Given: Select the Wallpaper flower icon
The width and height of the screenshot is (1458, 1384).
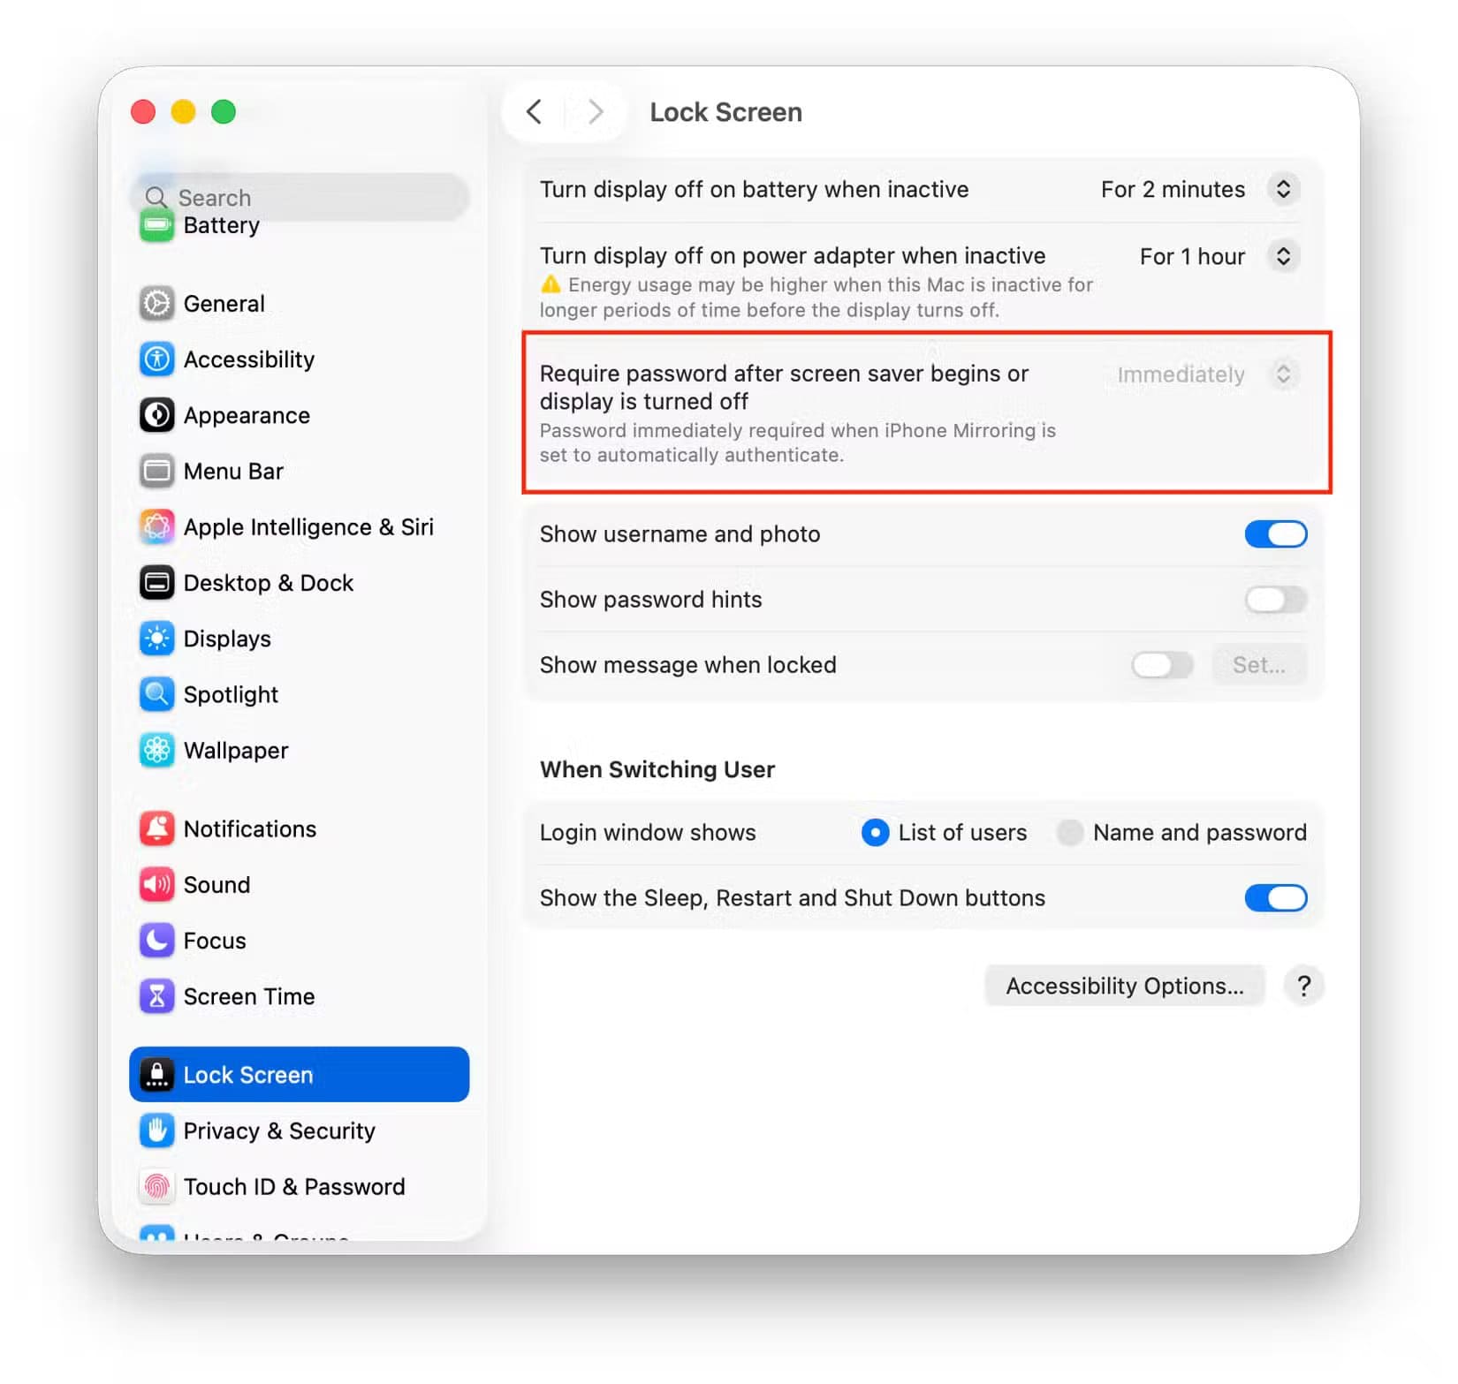Looking at the screenshot, I should [157, 751].
